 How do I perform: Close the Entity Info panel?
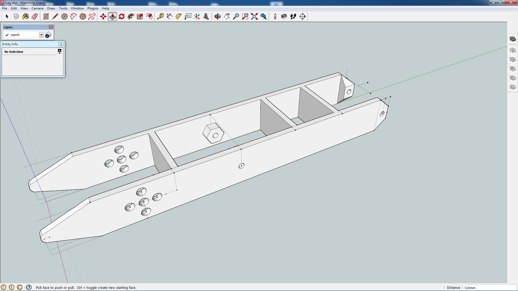point(61,44)
